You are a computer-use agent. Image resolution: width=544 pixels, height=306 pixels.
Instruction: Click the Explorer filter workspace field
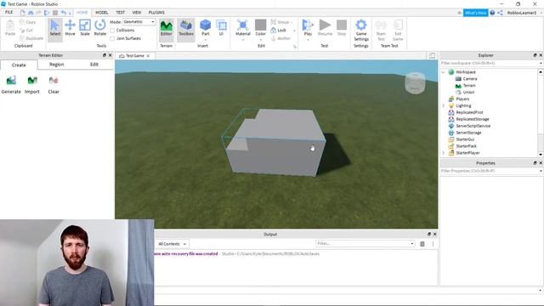[490, 64]
